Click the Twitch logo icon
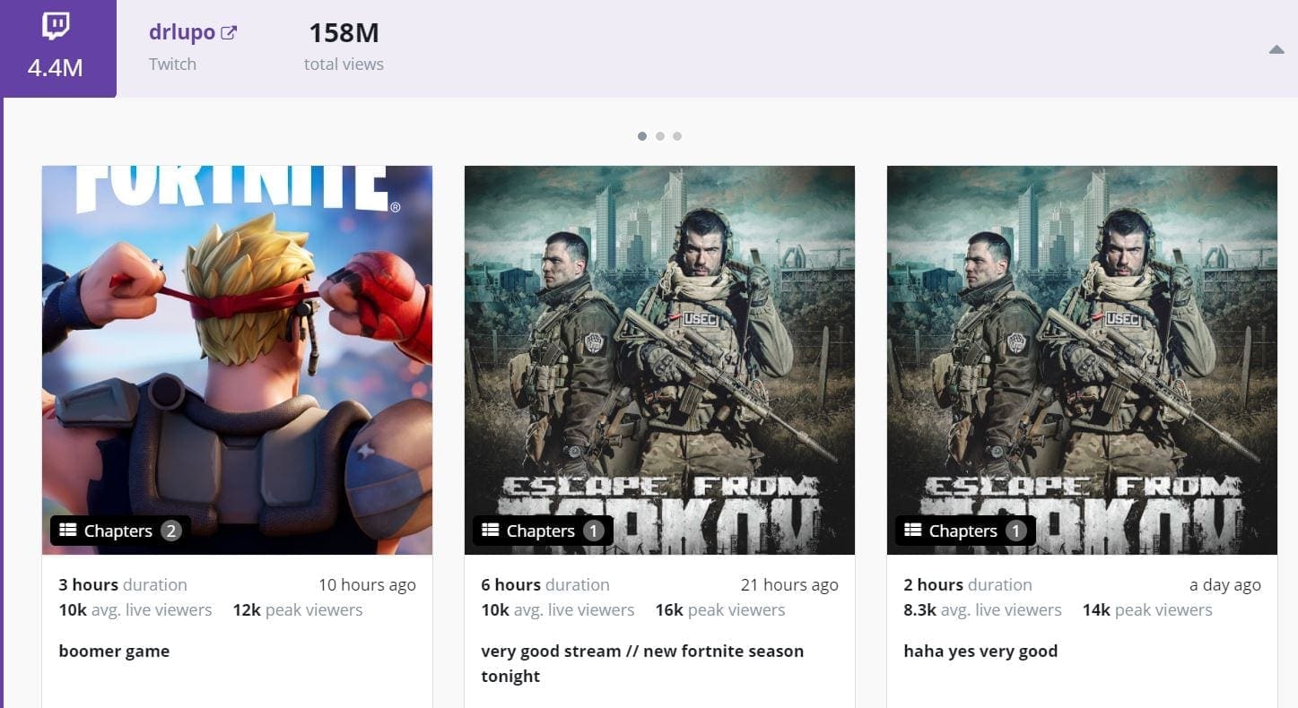This screenshot has width=1298, height=708. [x=56, y=27]
